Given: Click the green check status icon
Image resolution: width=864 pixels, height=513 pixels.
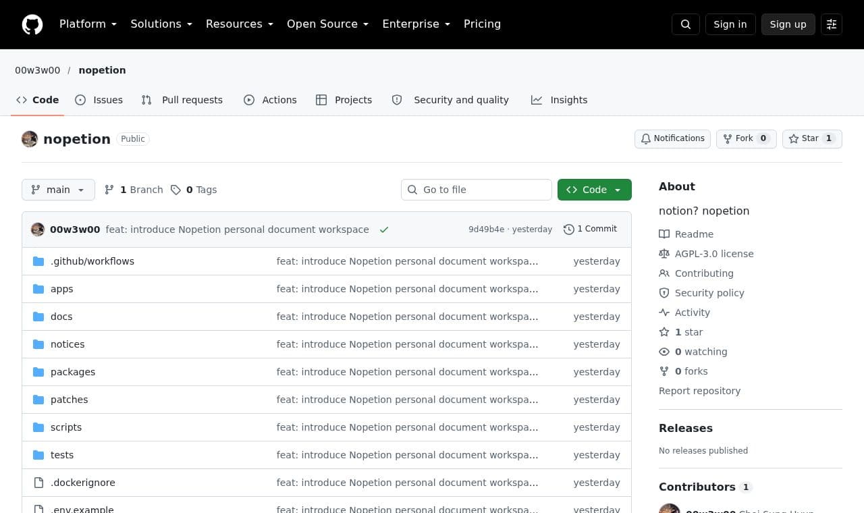Looking at the screenshot, I should point(384,230).
